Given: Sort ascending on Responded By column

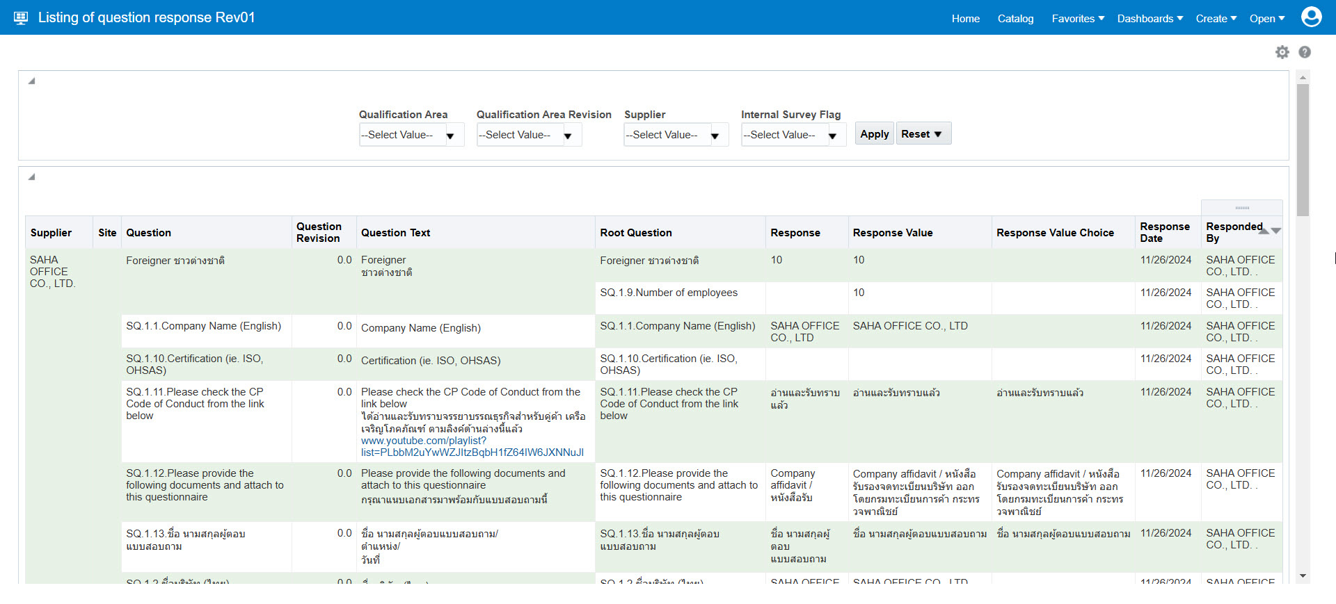Looking at the screenshot, I should point(1264,231).
